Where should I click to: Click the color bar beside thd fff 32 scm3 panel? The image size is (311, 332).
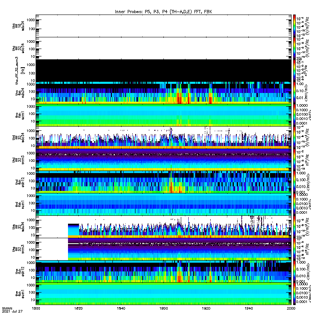[x=294, y=160]
